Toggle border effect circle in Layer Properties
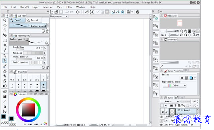Image resolution: width=214 pixels, height=130 pixels. (182, 78)
